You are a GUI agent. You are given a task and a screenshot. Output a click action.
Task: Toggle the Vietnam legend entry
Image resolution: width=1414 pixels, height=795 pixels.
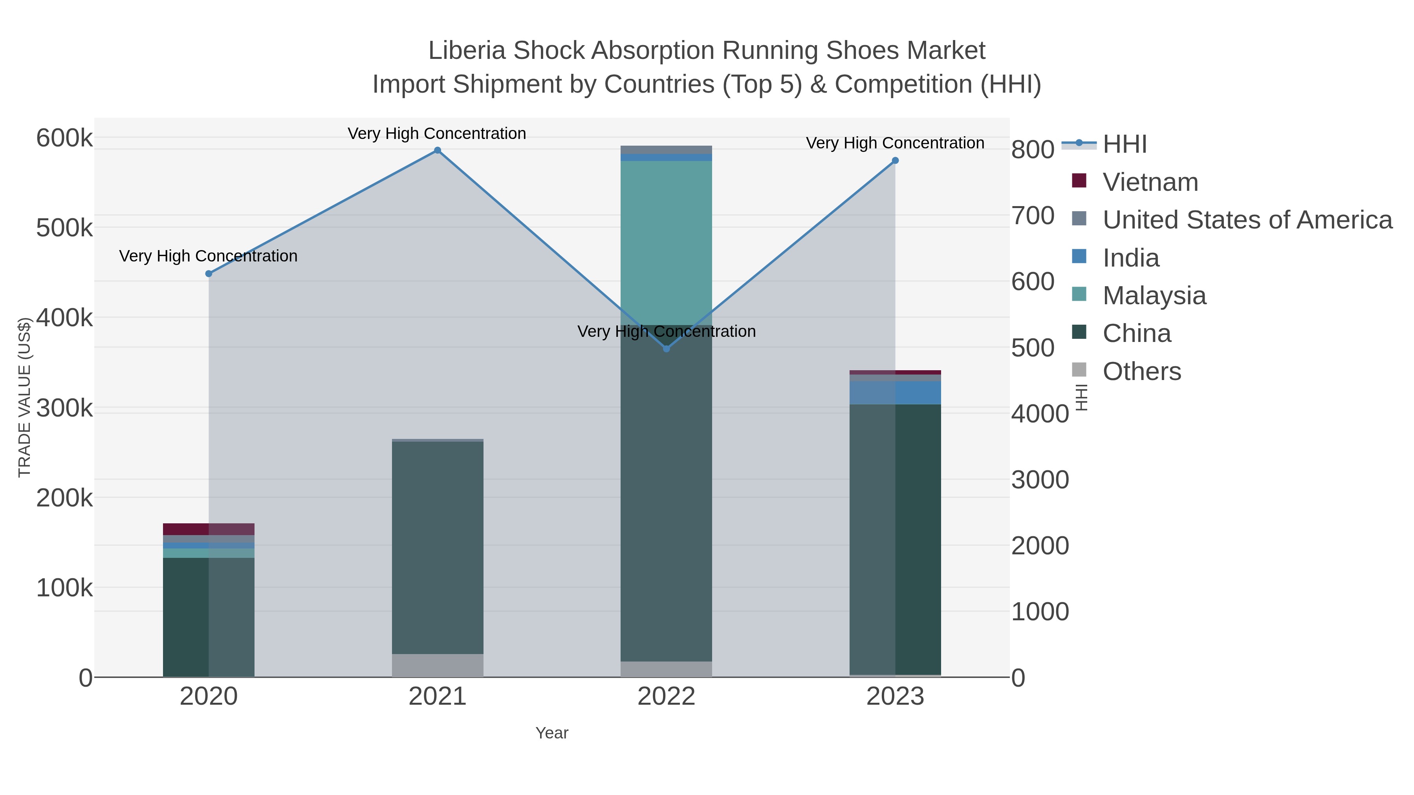1135,182
